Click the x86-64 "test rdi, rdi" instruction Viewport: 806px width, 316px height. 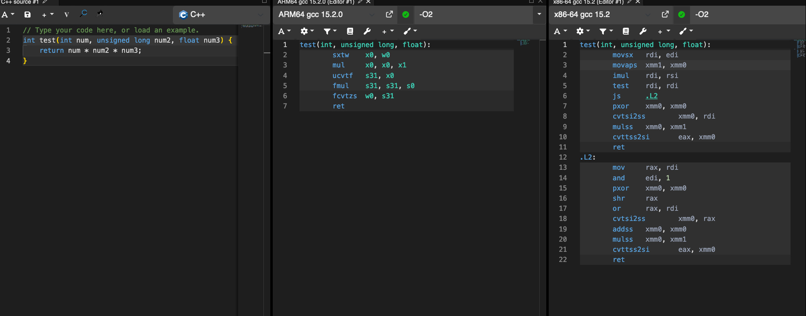645,86
